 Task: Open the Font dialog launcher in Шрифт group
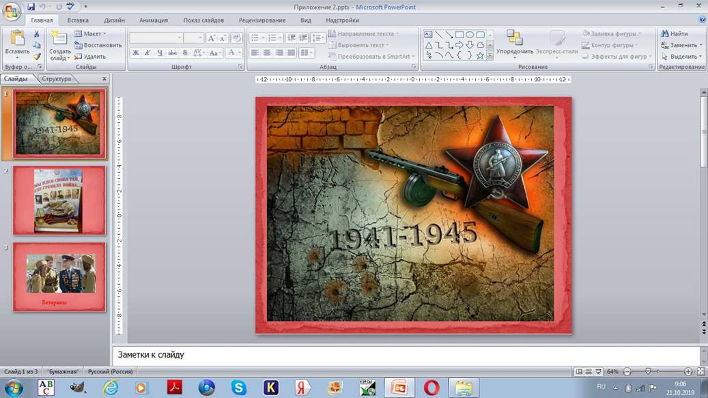[240, 67]
